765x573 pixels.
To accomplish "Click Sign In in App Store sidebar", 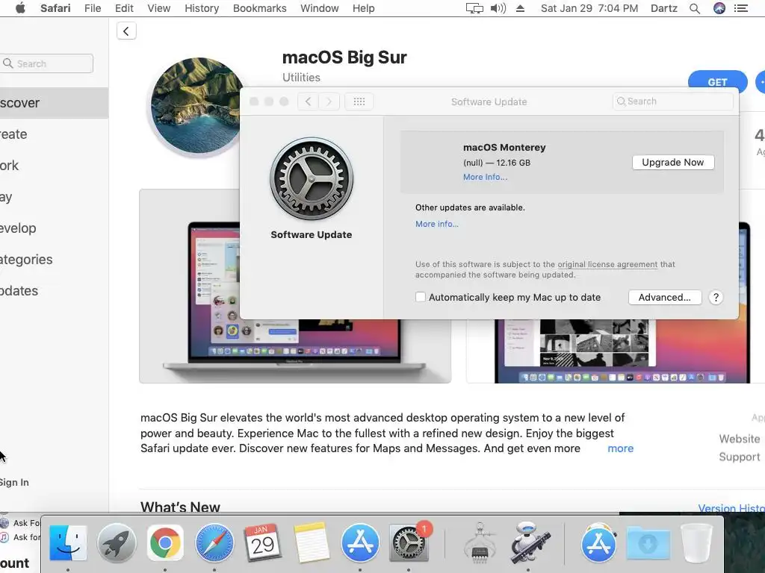I will tap(14, 482).
